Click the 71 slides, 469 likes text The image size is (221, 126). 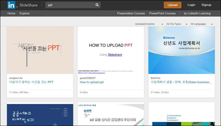pyautogui.click(x=19, y=92)
